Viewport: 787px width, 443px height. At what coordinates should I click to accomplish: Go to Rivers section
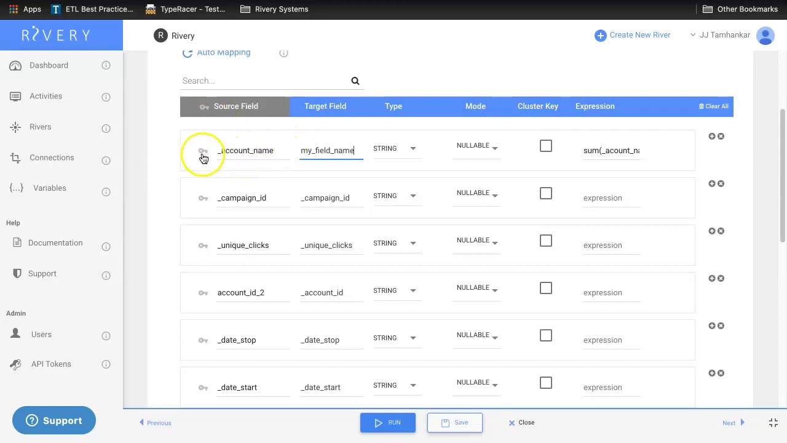click(x=40, y=127)
